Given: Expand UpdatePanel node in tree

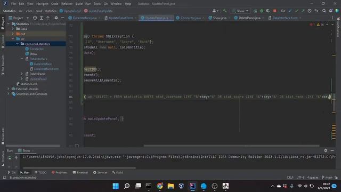Looking at the screenshot, I should click(22, 79).
